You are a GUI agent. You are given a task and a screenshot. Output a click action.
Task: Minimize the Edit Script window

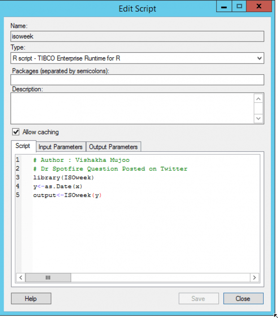click(x=224, y=7)
